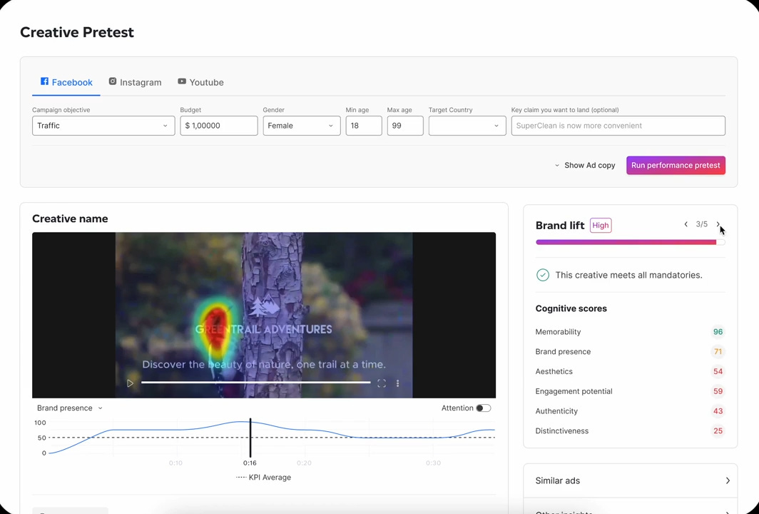Switch to the Facebook tab

(66, 82)
